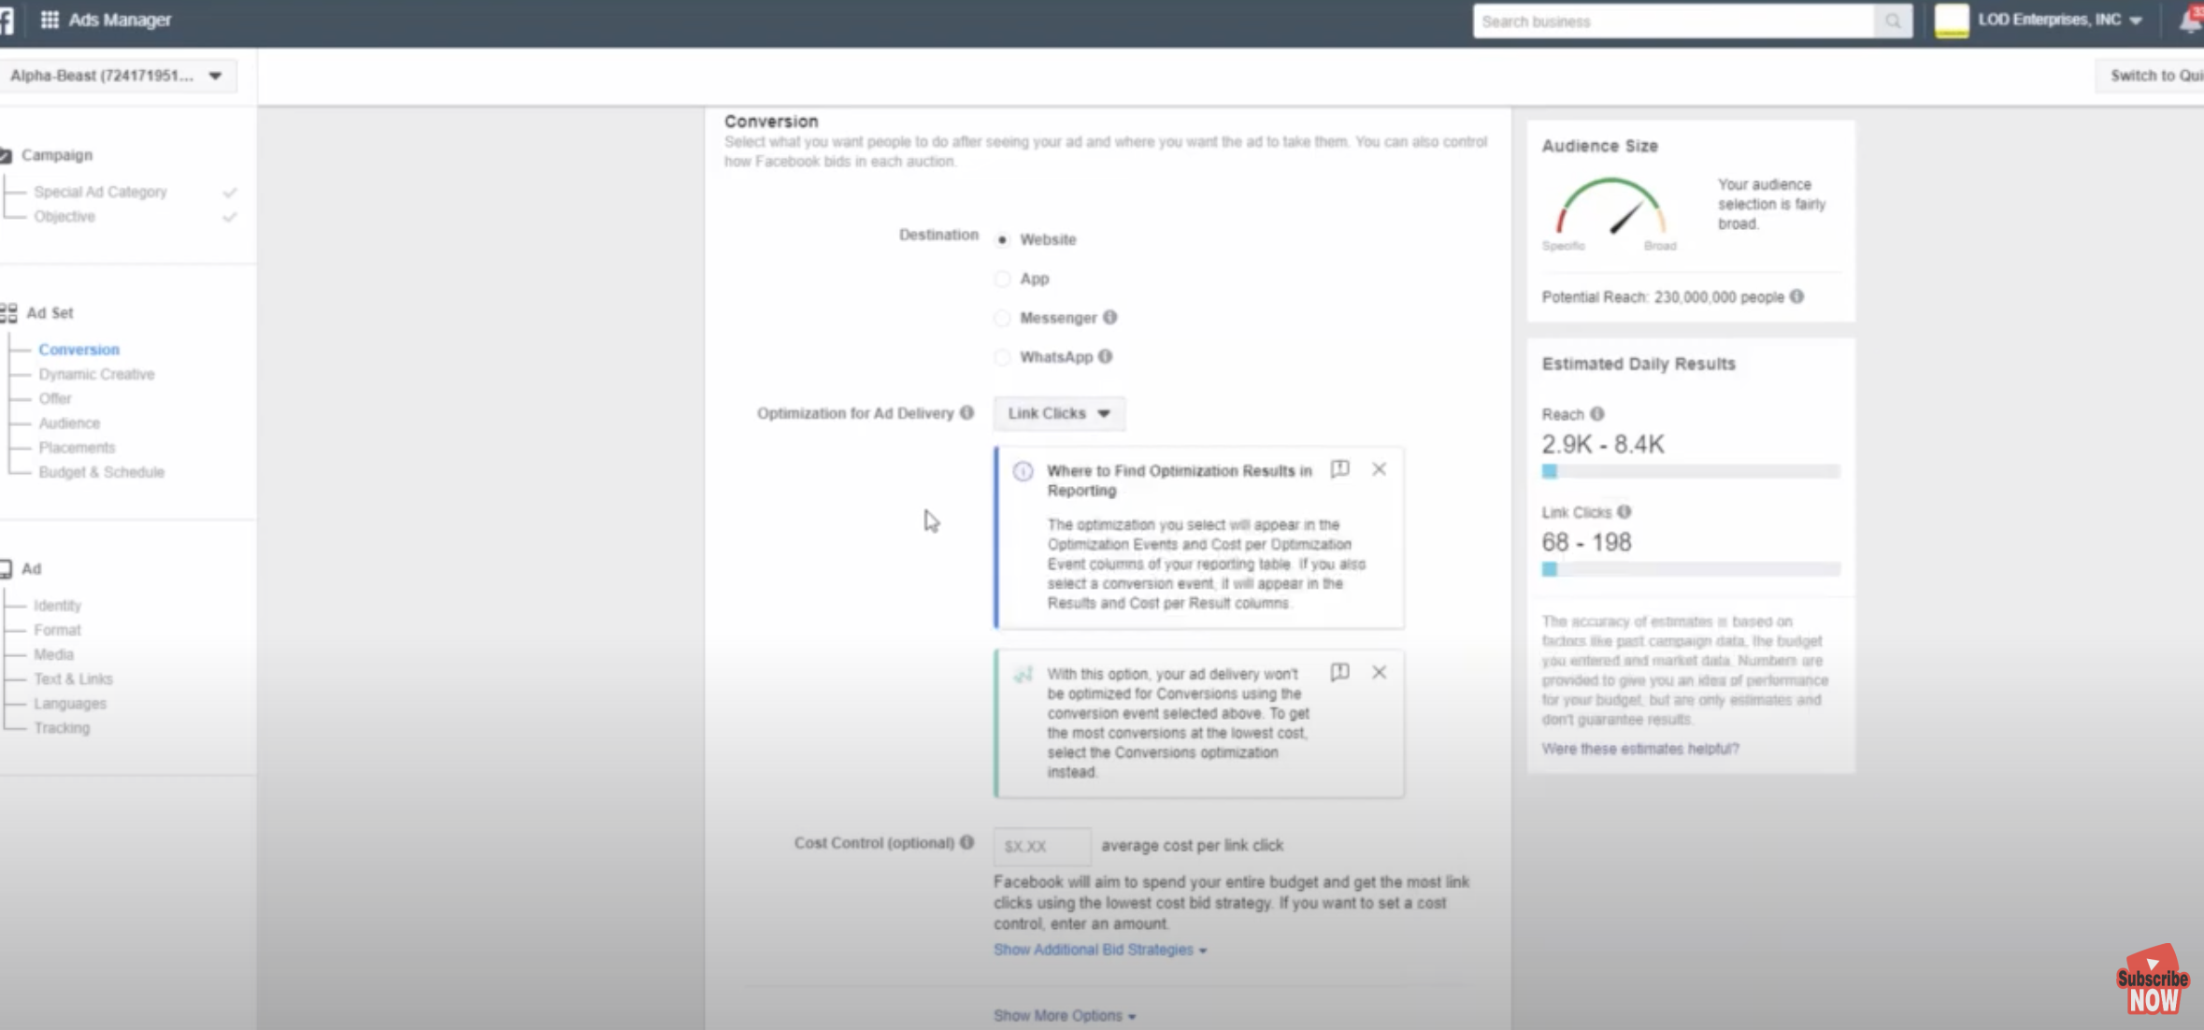Go to Audience in the Ad Set sidebar

click(x=69, y=423)
